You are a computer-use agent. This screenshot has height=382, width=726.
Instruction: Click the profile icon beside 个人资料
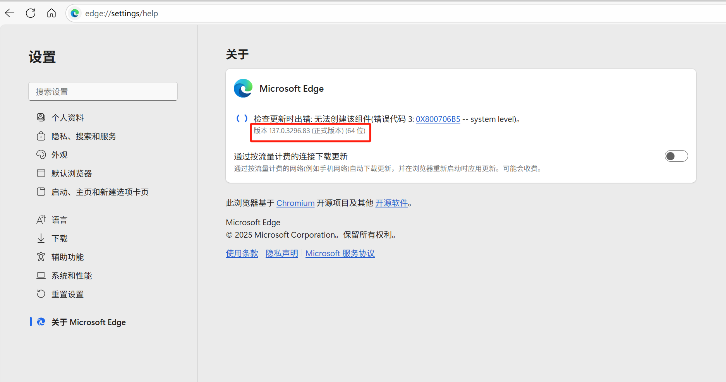pos(41,117)
